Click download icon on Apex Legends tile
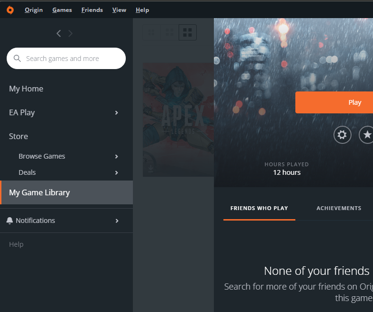 [151, 169]
